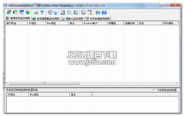The width and height of the screenshot is (184, 116).
Task: Maximize the monitoring software window
Action: [168, 5]
